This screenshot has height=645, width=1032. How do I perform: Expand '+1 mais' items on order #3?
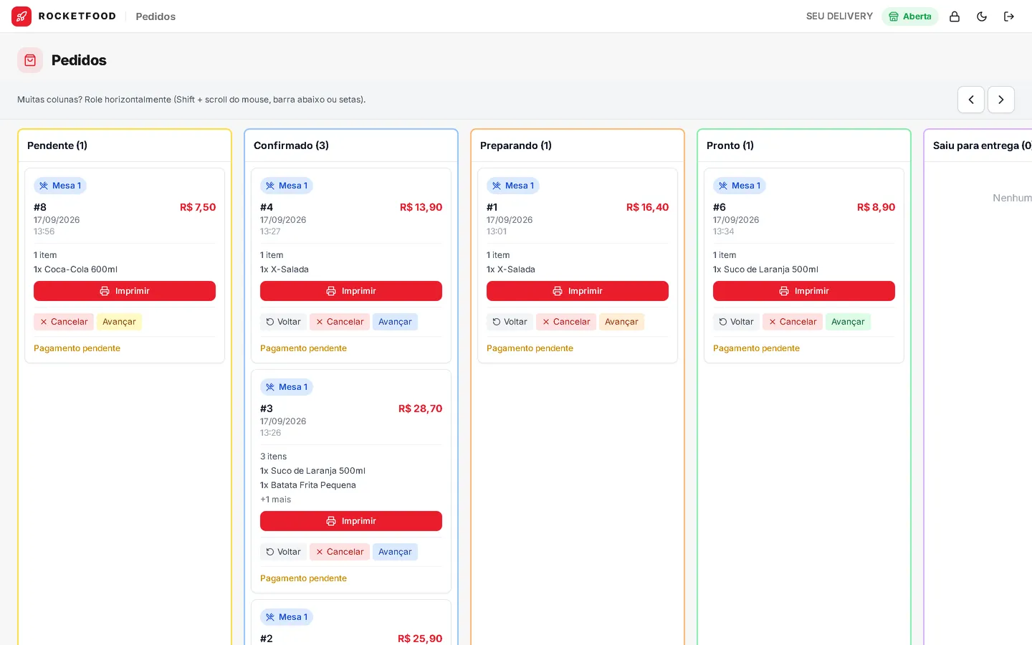point(276,500)
